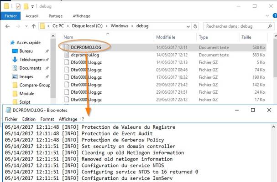Open the quick access toolbar customize arrow

[32, 7]
